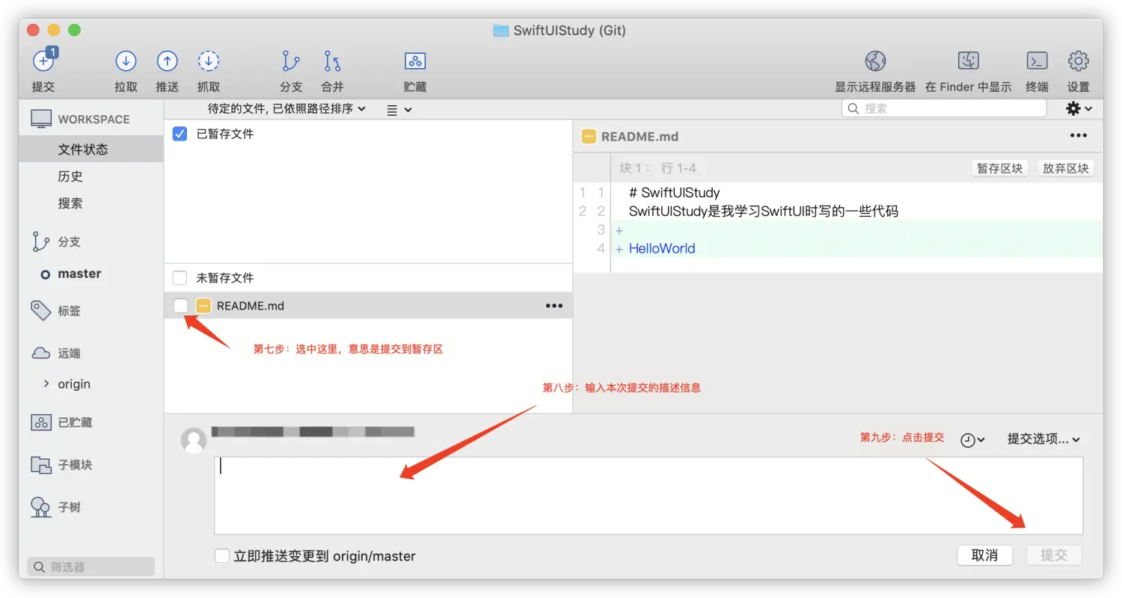
Task: Uncheck the 已暂存文件 checkbox
Action: (x=180, y=134)
